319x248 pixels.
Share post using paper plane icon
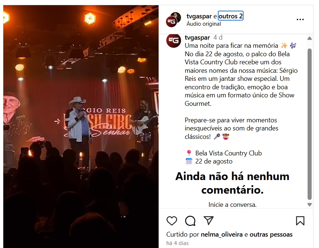[x=209, y=220]
